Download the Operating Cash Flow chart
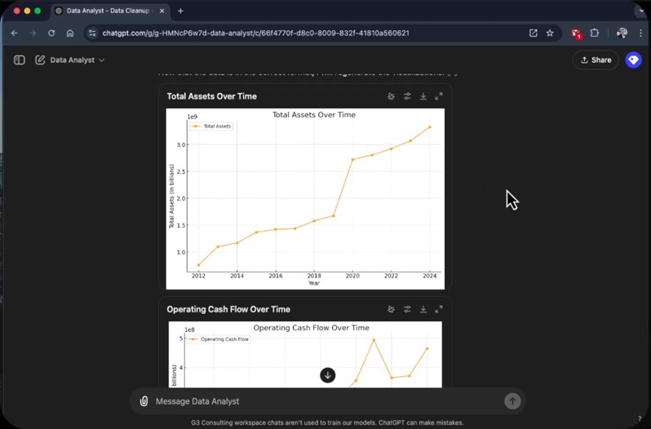 coord(423,309)
